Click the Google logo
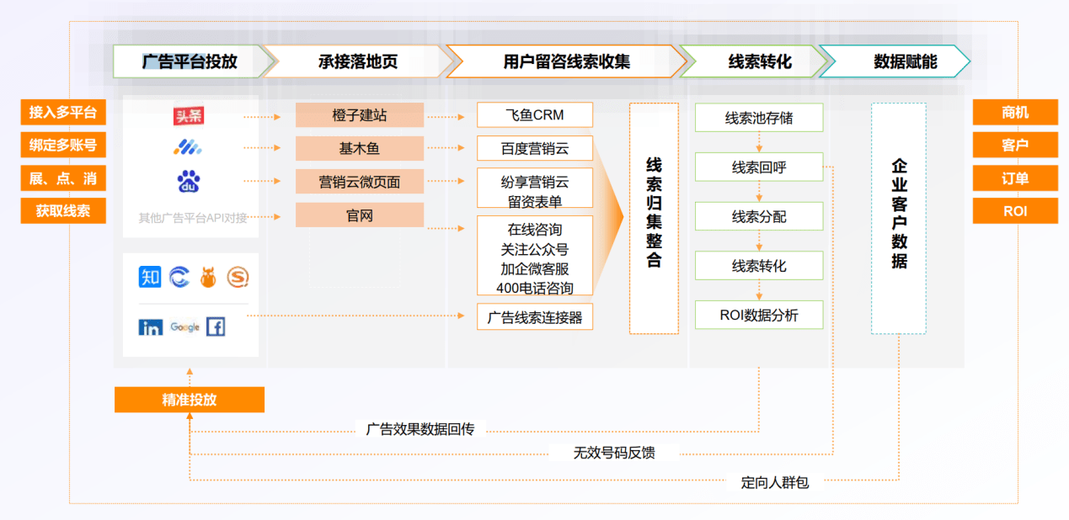 coord(184,326)
